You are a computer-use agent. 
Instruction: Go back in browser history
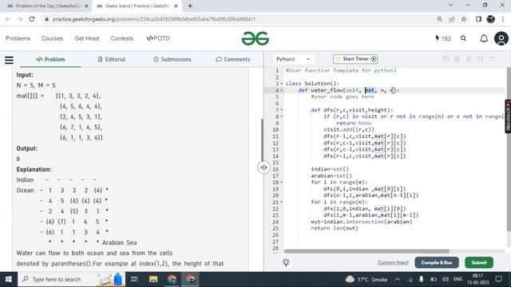tap(8, 19)
